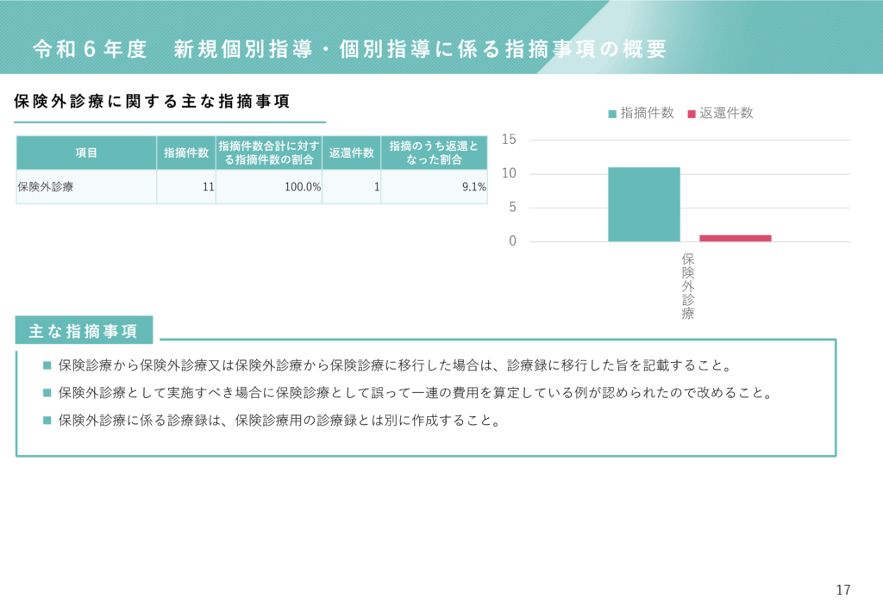Select the red 返還件数 bar in chart
Viewport: 883px width, 611px height.
(x=736, y=239)
